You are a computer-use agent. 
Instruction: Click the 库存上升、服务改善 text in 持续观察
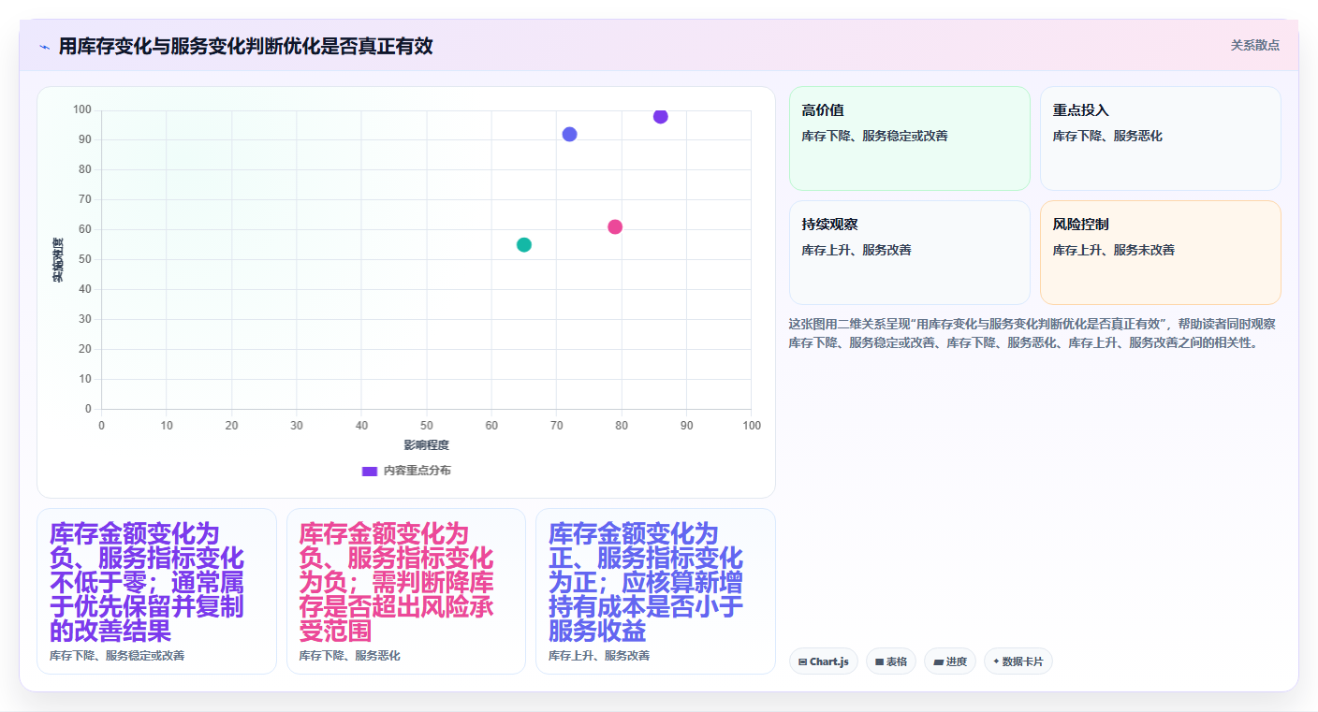pos(857,250)
